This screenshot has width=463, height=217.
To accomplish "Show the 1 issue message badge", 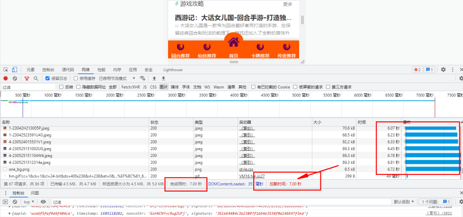I will (x=429, y=70).
